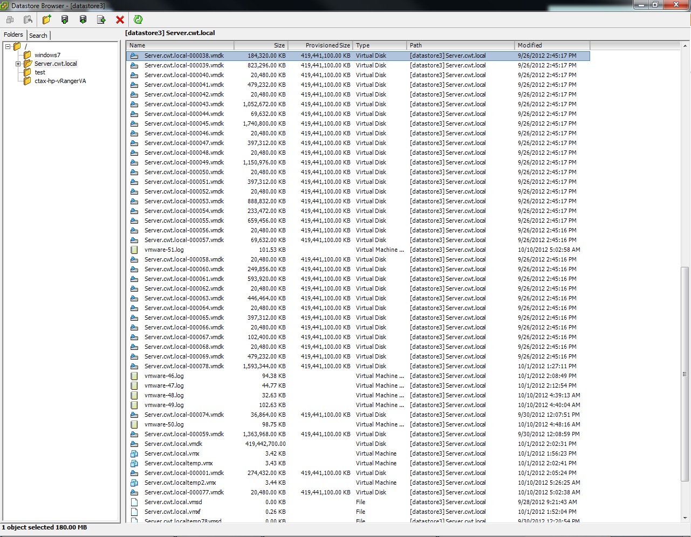Screen dimensions: 691x537
Task: Click the up one folder level icon
Action: [x=28, y=19]
